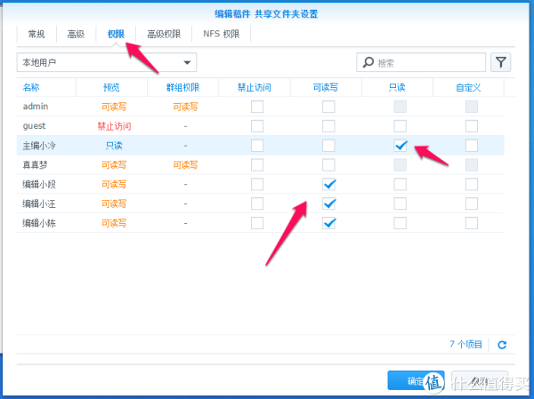
Task: Type in the 搜索 search field
Action: [x=427, y=63]
